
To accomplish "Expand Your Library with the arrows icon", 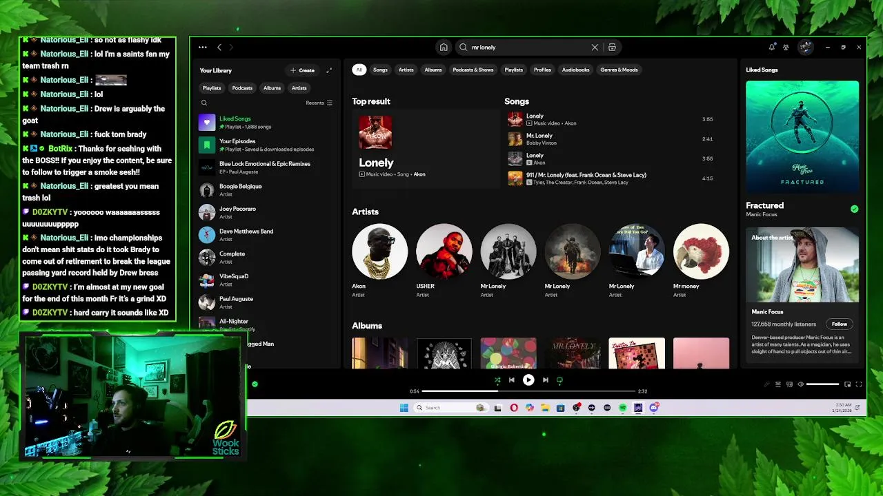I will 329,70.
